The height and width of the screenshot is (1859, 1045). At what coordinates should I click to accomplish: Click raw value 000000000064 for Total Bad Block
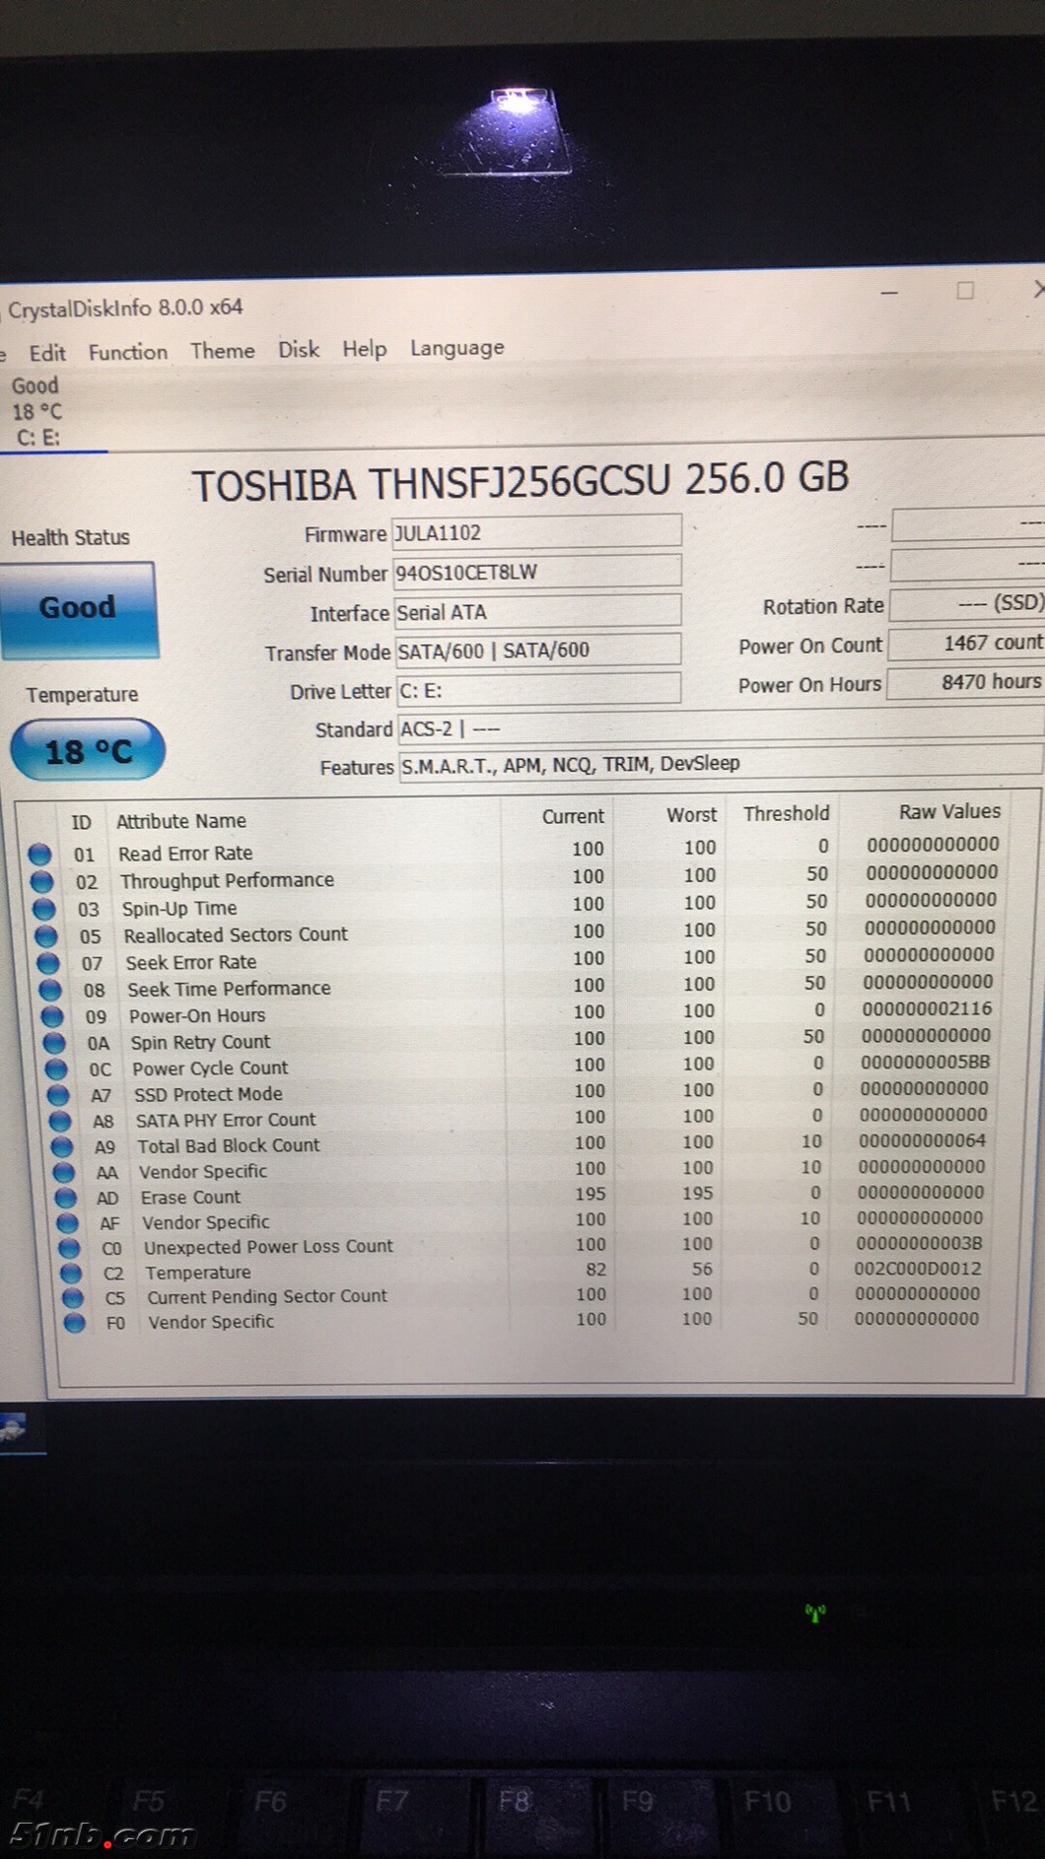click(922, 1140)
